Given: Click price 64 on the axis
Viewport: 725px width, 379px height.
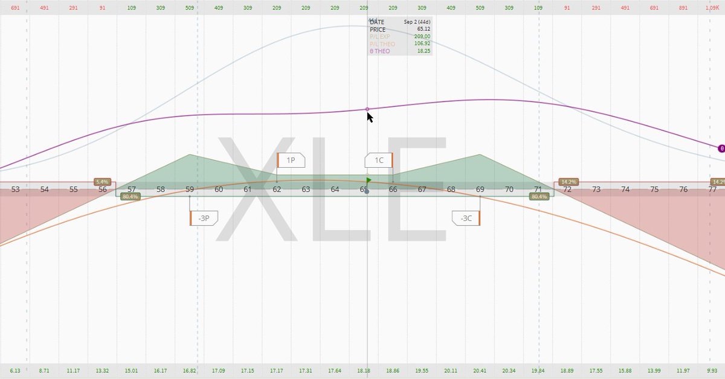Looking at the screenshot, I should [335, 189].
